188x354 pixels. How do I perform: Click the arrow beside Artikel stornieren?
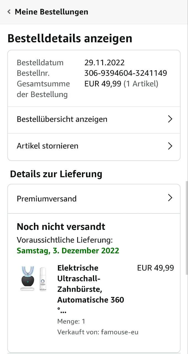tap(170, 146)
